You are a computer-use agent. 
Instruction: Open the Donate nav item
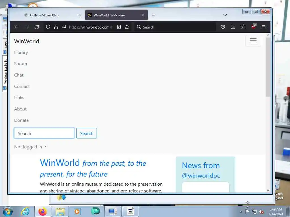[x=22, y=120]
